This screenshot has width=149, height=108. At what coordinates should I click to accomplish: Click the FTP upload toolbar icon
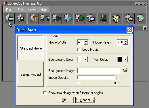click(x=129, y=18)
